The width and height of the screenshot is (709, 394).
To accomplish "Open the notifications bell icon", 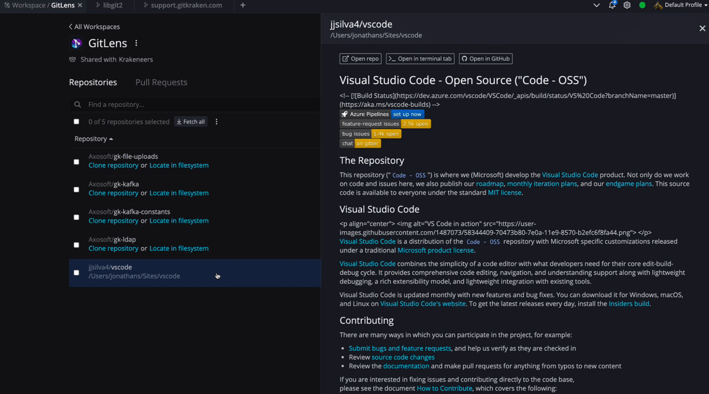I will pos(612,5).
